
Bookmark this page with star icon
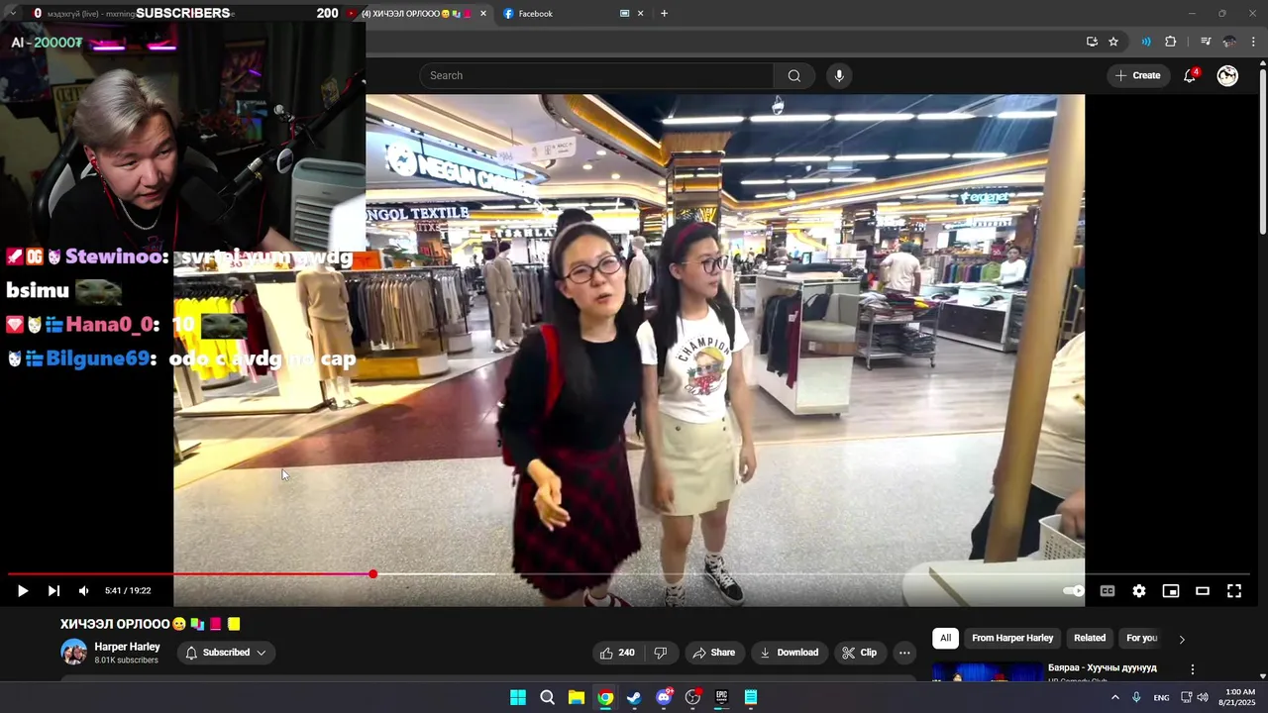coord(1113,42)
